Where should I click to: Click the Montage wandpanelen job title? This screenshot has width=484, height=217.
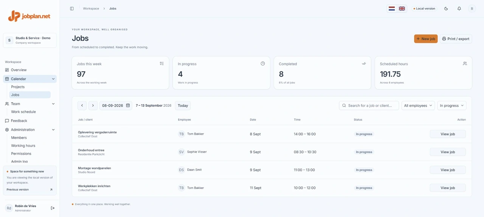point(95,168)
